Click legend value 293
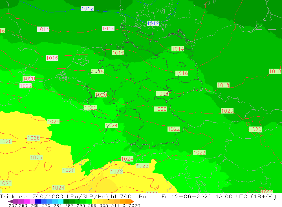This screenshot has height=207, width=282. tap(81, 205)
